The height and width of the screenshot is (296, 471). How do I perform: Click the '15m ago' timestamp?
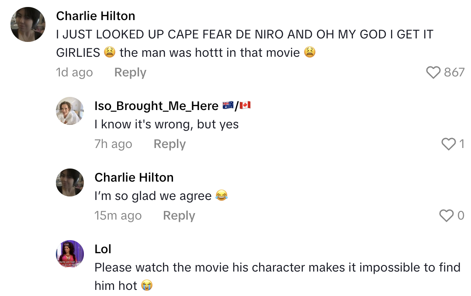118,215
